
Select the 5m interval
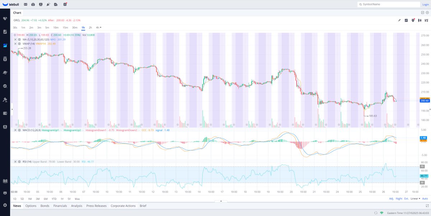[x=47, y=27]
